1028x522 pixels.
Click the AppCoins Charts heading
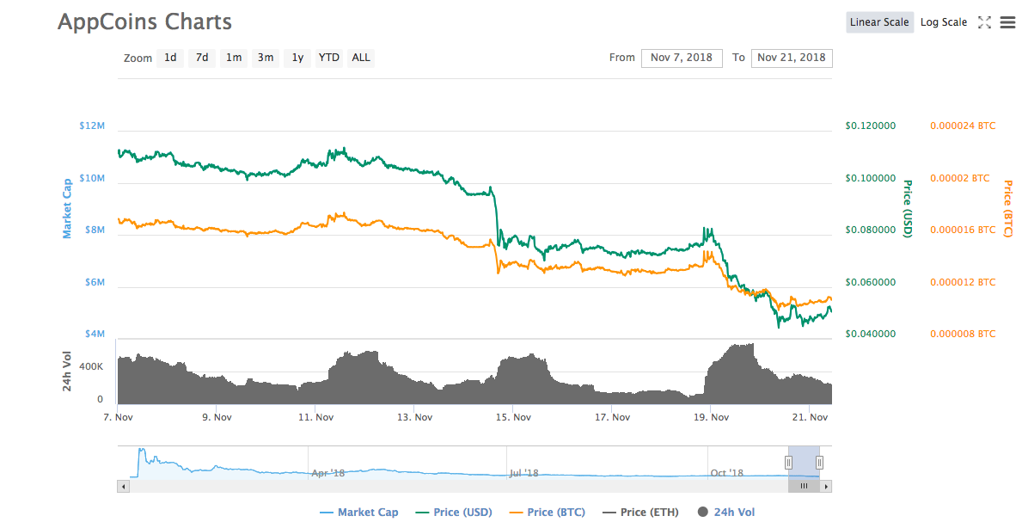click(x=145, y=21)
